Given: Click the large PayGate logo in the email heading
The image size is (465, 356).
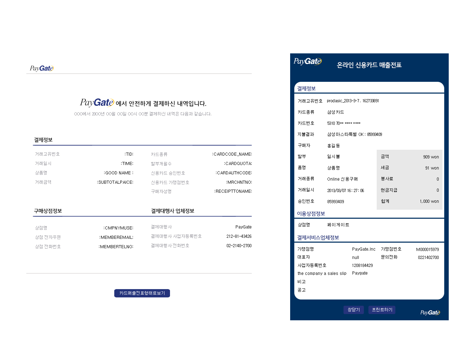Looking at the screenshot, I should coord(97,103).
